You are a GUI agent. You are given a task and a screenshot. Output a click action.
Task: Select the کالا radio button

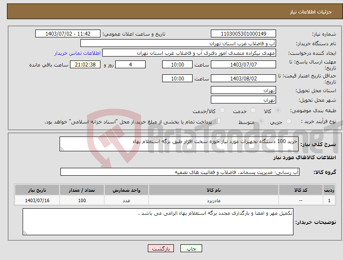click(x=278, y=110)
